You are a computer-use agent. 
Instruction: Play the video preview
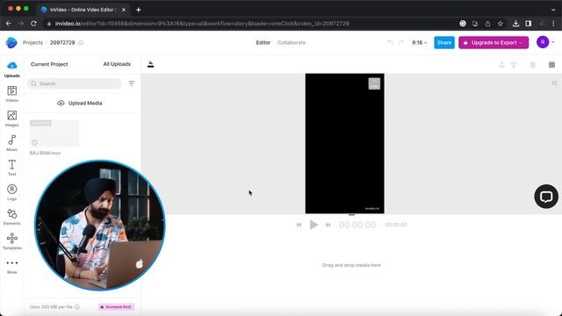pos(313,225)
